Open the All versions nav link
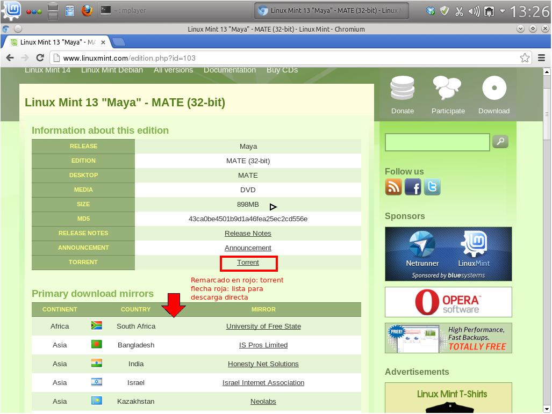Image resolution: width=552 pixels, height=414 pixels. coord(173,70)
